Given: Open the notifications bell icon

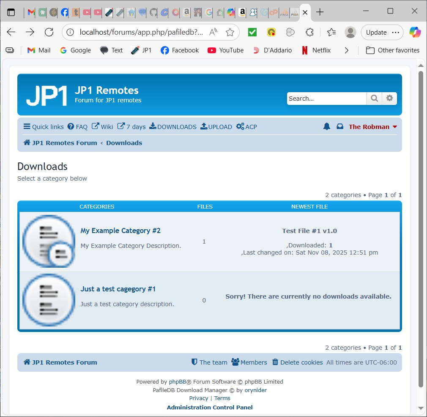Looking at the screenshot, I should point(326,126).
